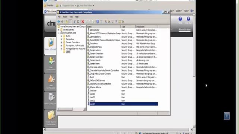Select the User01 account
The width and height of the screenshot is (239, 134).
click(92, 94)
